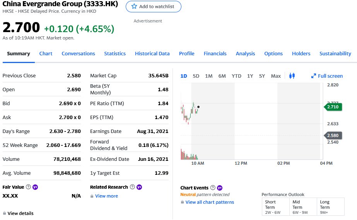This screenshot has width=357, height=220.
Task: Click the Forward Dividend & Yield value 0.18 (6.17%)
Action: pos(153,145)
